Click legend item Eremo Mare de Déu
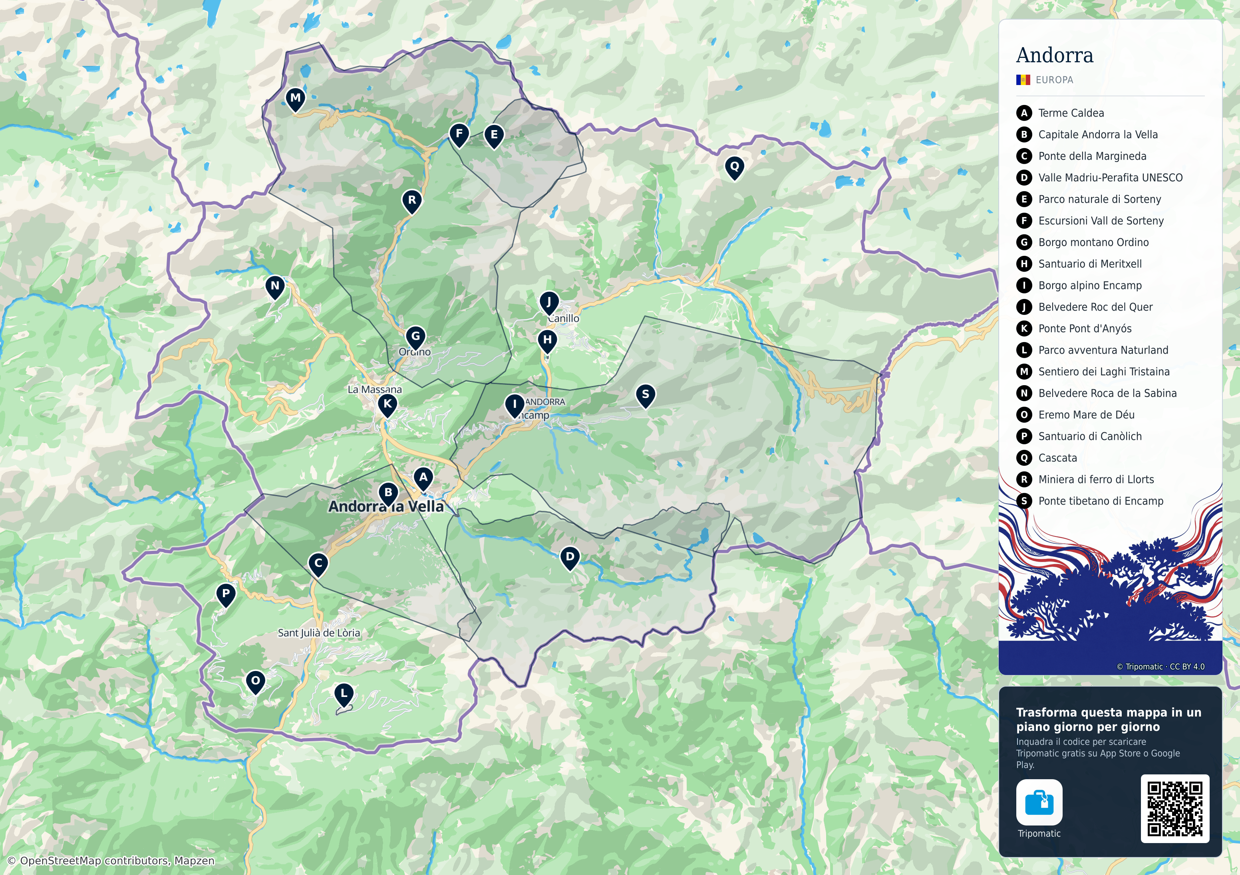 tap(1076, 415)
